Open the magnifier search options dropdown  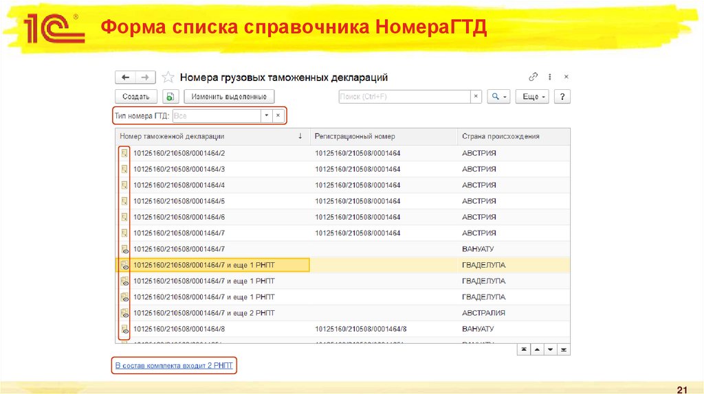[498, 97]
